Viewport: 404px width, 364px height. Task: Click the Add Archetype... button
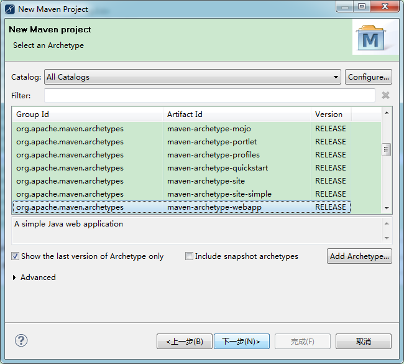point(359,256)
